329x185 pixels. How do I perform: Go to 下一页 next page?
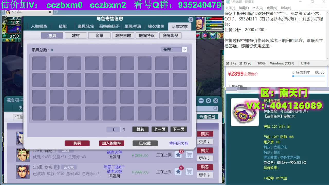tap(179, 129)
